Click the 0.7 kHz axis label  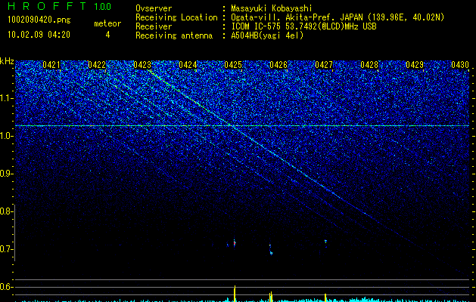tap(6, 249)
